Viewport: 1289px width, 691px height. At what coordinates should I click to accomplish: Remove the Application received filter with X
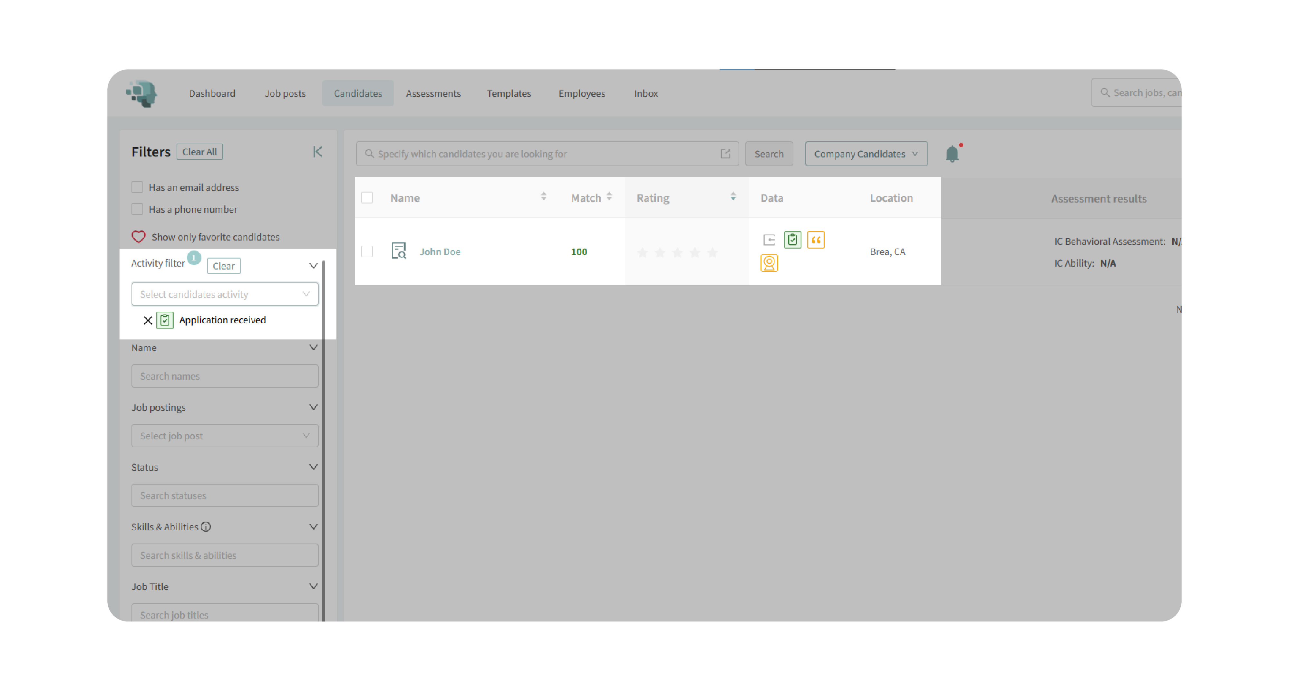[x=148, y=320]
